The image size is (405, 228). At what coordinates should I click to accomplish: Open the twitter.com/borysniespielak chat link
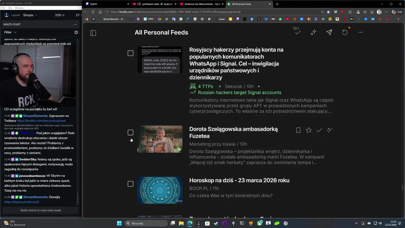(x=41, y=121)
